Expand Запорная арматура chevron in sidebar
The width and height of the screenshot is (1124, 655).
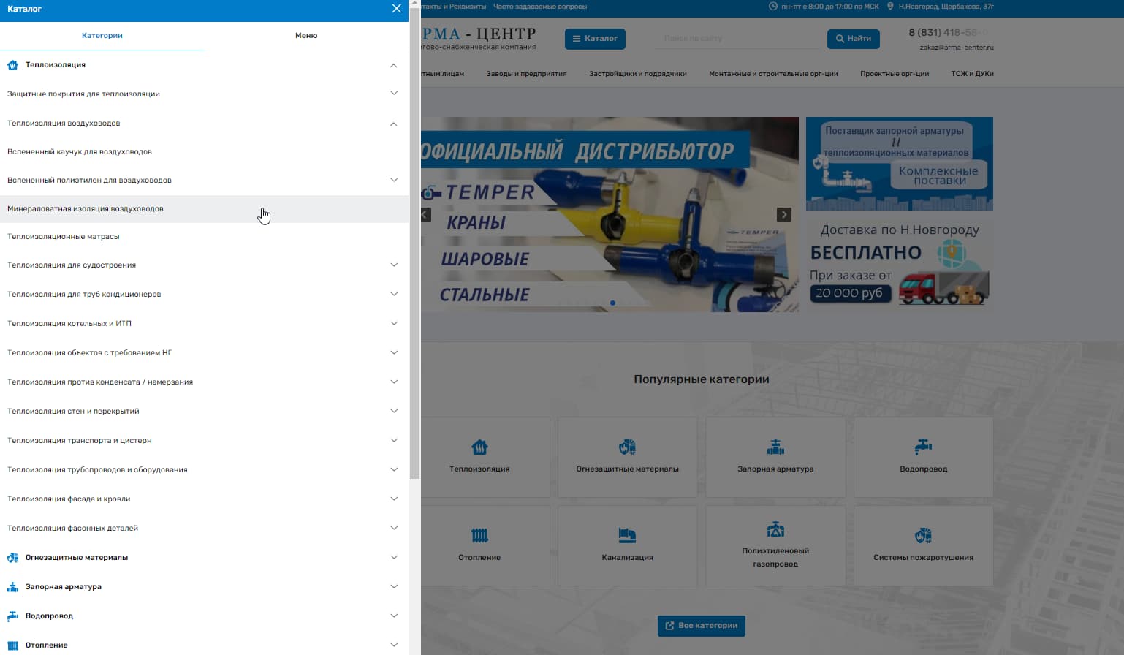[x=394, y=586]
